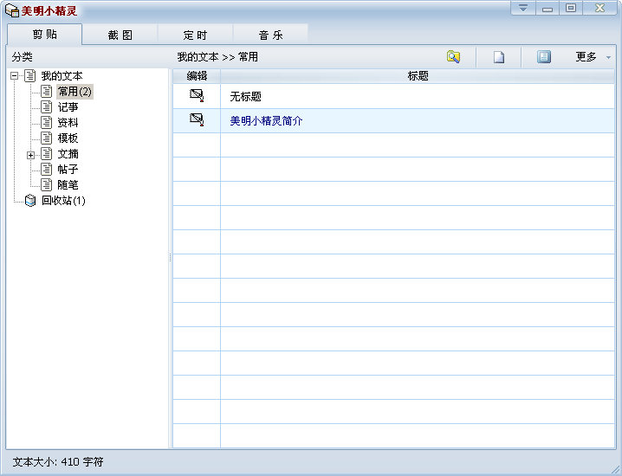The height and width of the screenshot is (476, 622).
Task: Click the 分类 panel label
Action: tap(22, 57)
